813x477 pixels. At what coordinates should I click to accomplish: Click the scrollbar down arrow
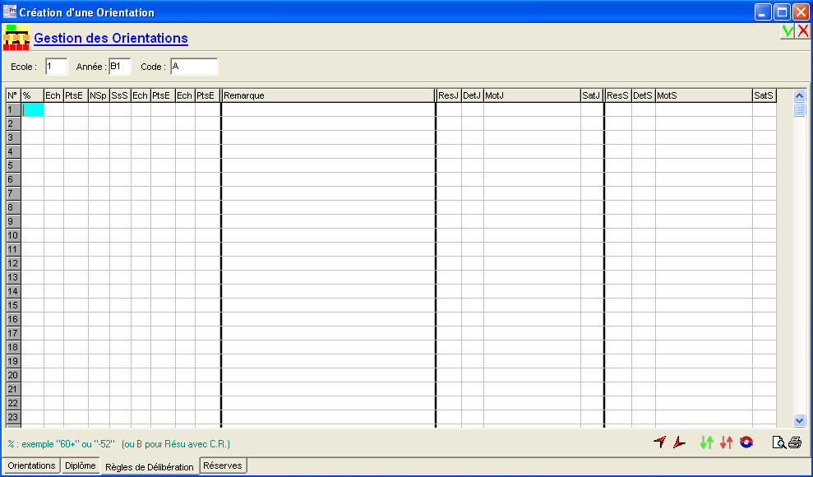click(799, 420)
